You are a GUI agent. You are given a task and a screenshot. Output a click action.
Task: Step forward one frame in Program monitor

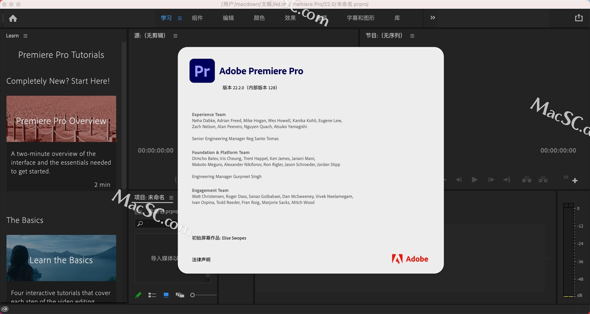(x=491, y=180)
